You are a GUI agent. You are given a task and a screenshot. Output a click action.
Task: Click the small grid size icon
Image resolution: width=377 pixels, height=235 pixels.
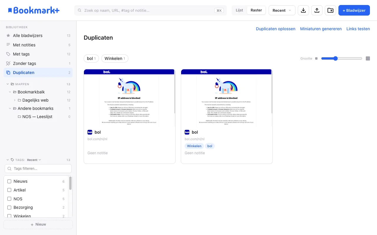[316, 58]
